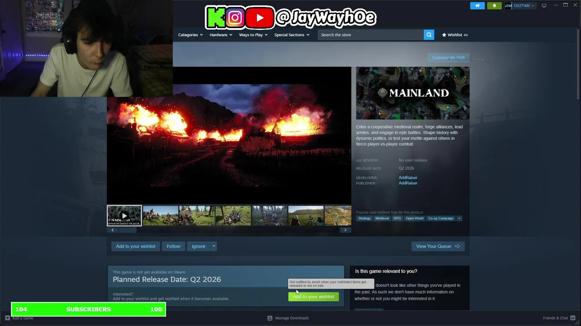Click the Manage Downloads icon
Viewport: 581px width, 326px height.
click(270, 318)
